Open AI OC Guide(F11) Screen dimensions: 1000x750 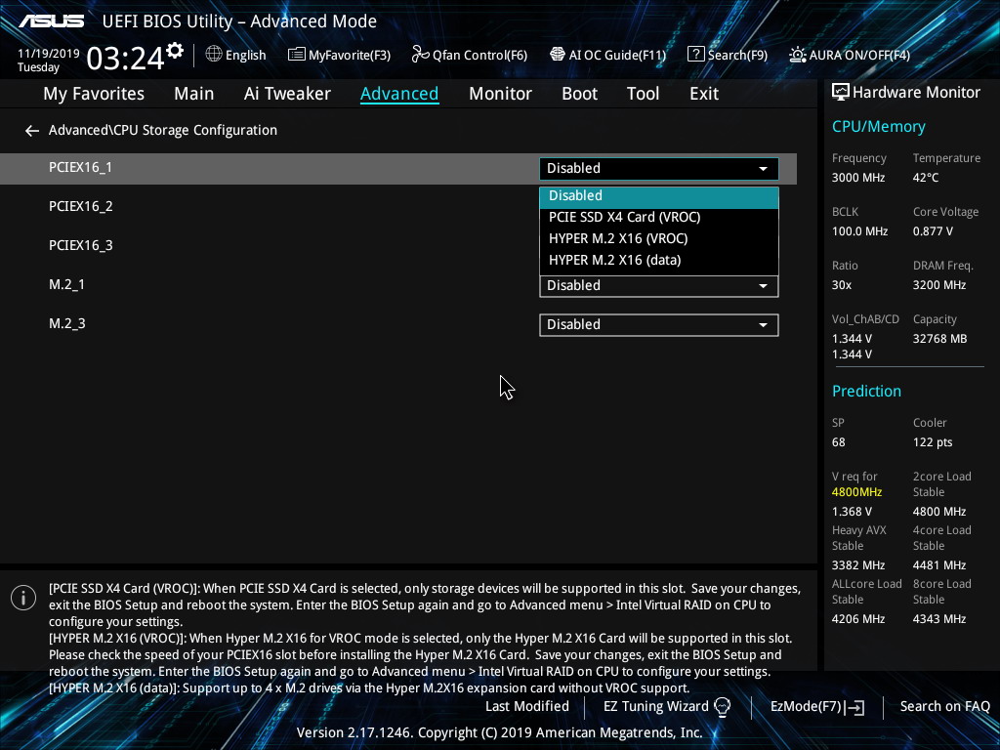point(607,55)
